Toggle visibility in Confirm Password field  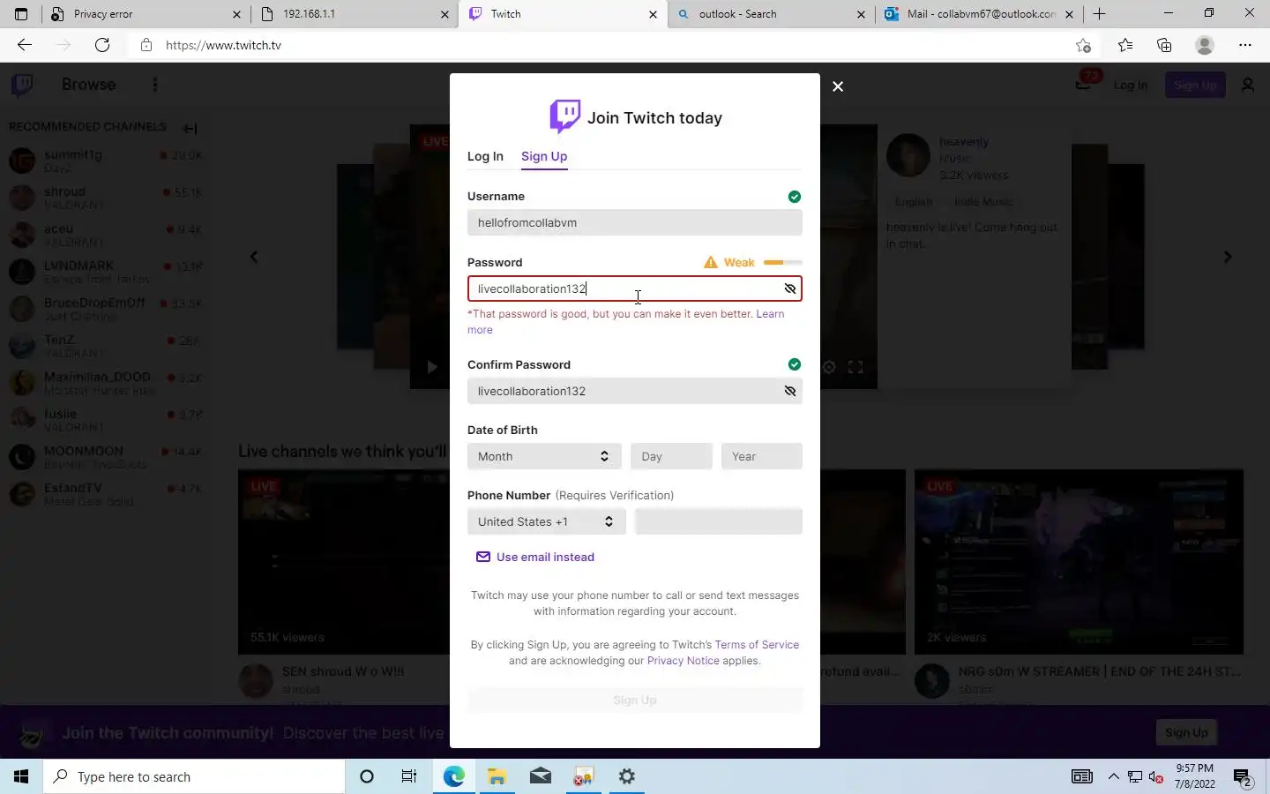[790, 391]
